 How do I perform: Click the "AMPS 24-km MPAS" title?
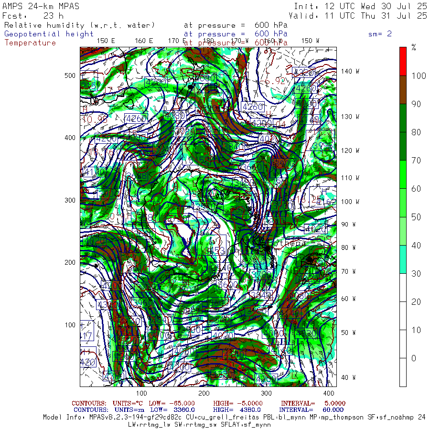coord(41,6)
